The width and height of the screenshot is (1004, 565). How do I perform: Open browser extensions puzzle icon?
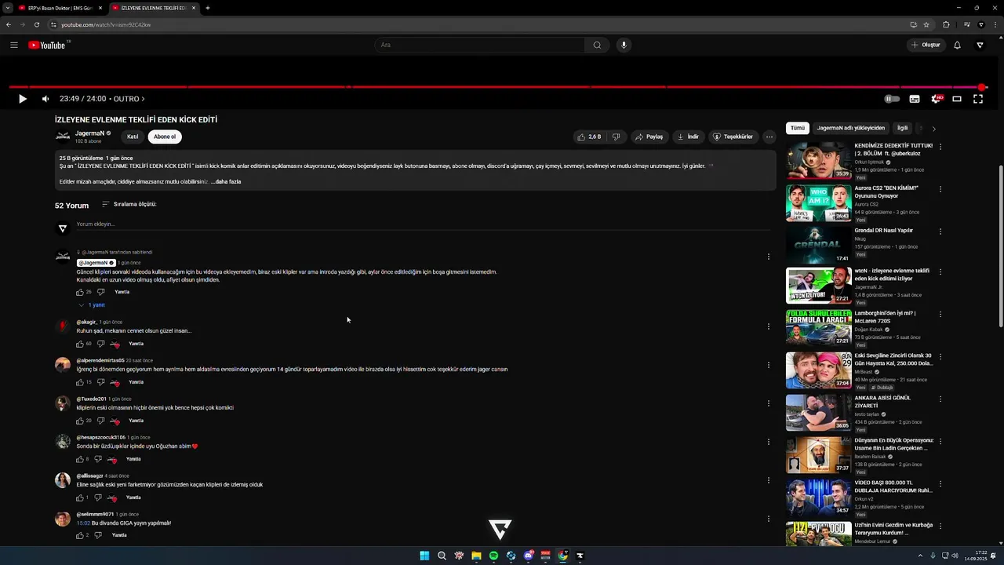[946, 24]
